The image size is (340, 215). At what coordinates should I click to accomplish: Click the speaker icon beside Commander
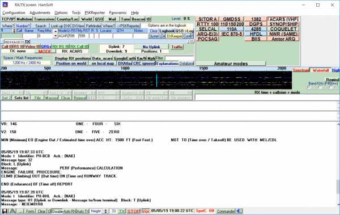point(239,211)
